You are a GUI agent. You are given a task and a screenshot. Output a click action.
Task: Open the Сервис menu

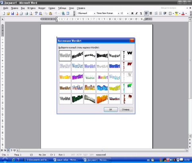tap(52, 8)
